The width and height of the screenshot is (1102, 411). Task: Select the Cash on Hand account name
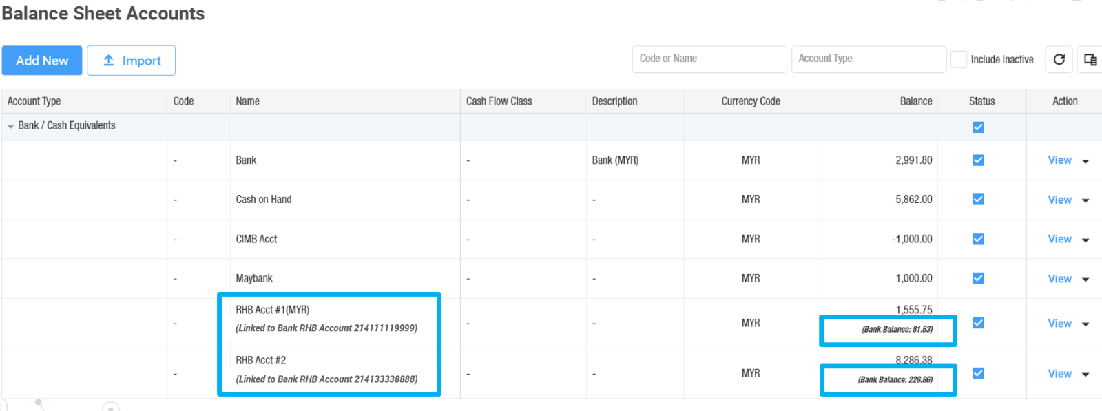[x=264, y=200]
